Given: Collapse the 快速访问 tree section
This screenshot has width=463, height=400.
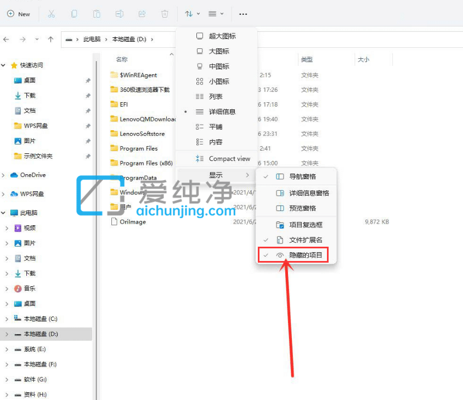Looking at the screenshot, I should click(3, 65).
